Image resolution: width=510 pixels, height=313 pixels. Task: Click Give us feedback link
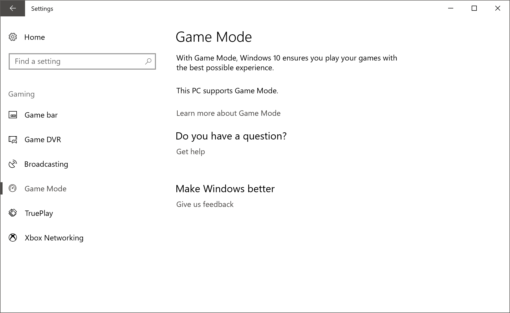(x=205, y=204)
